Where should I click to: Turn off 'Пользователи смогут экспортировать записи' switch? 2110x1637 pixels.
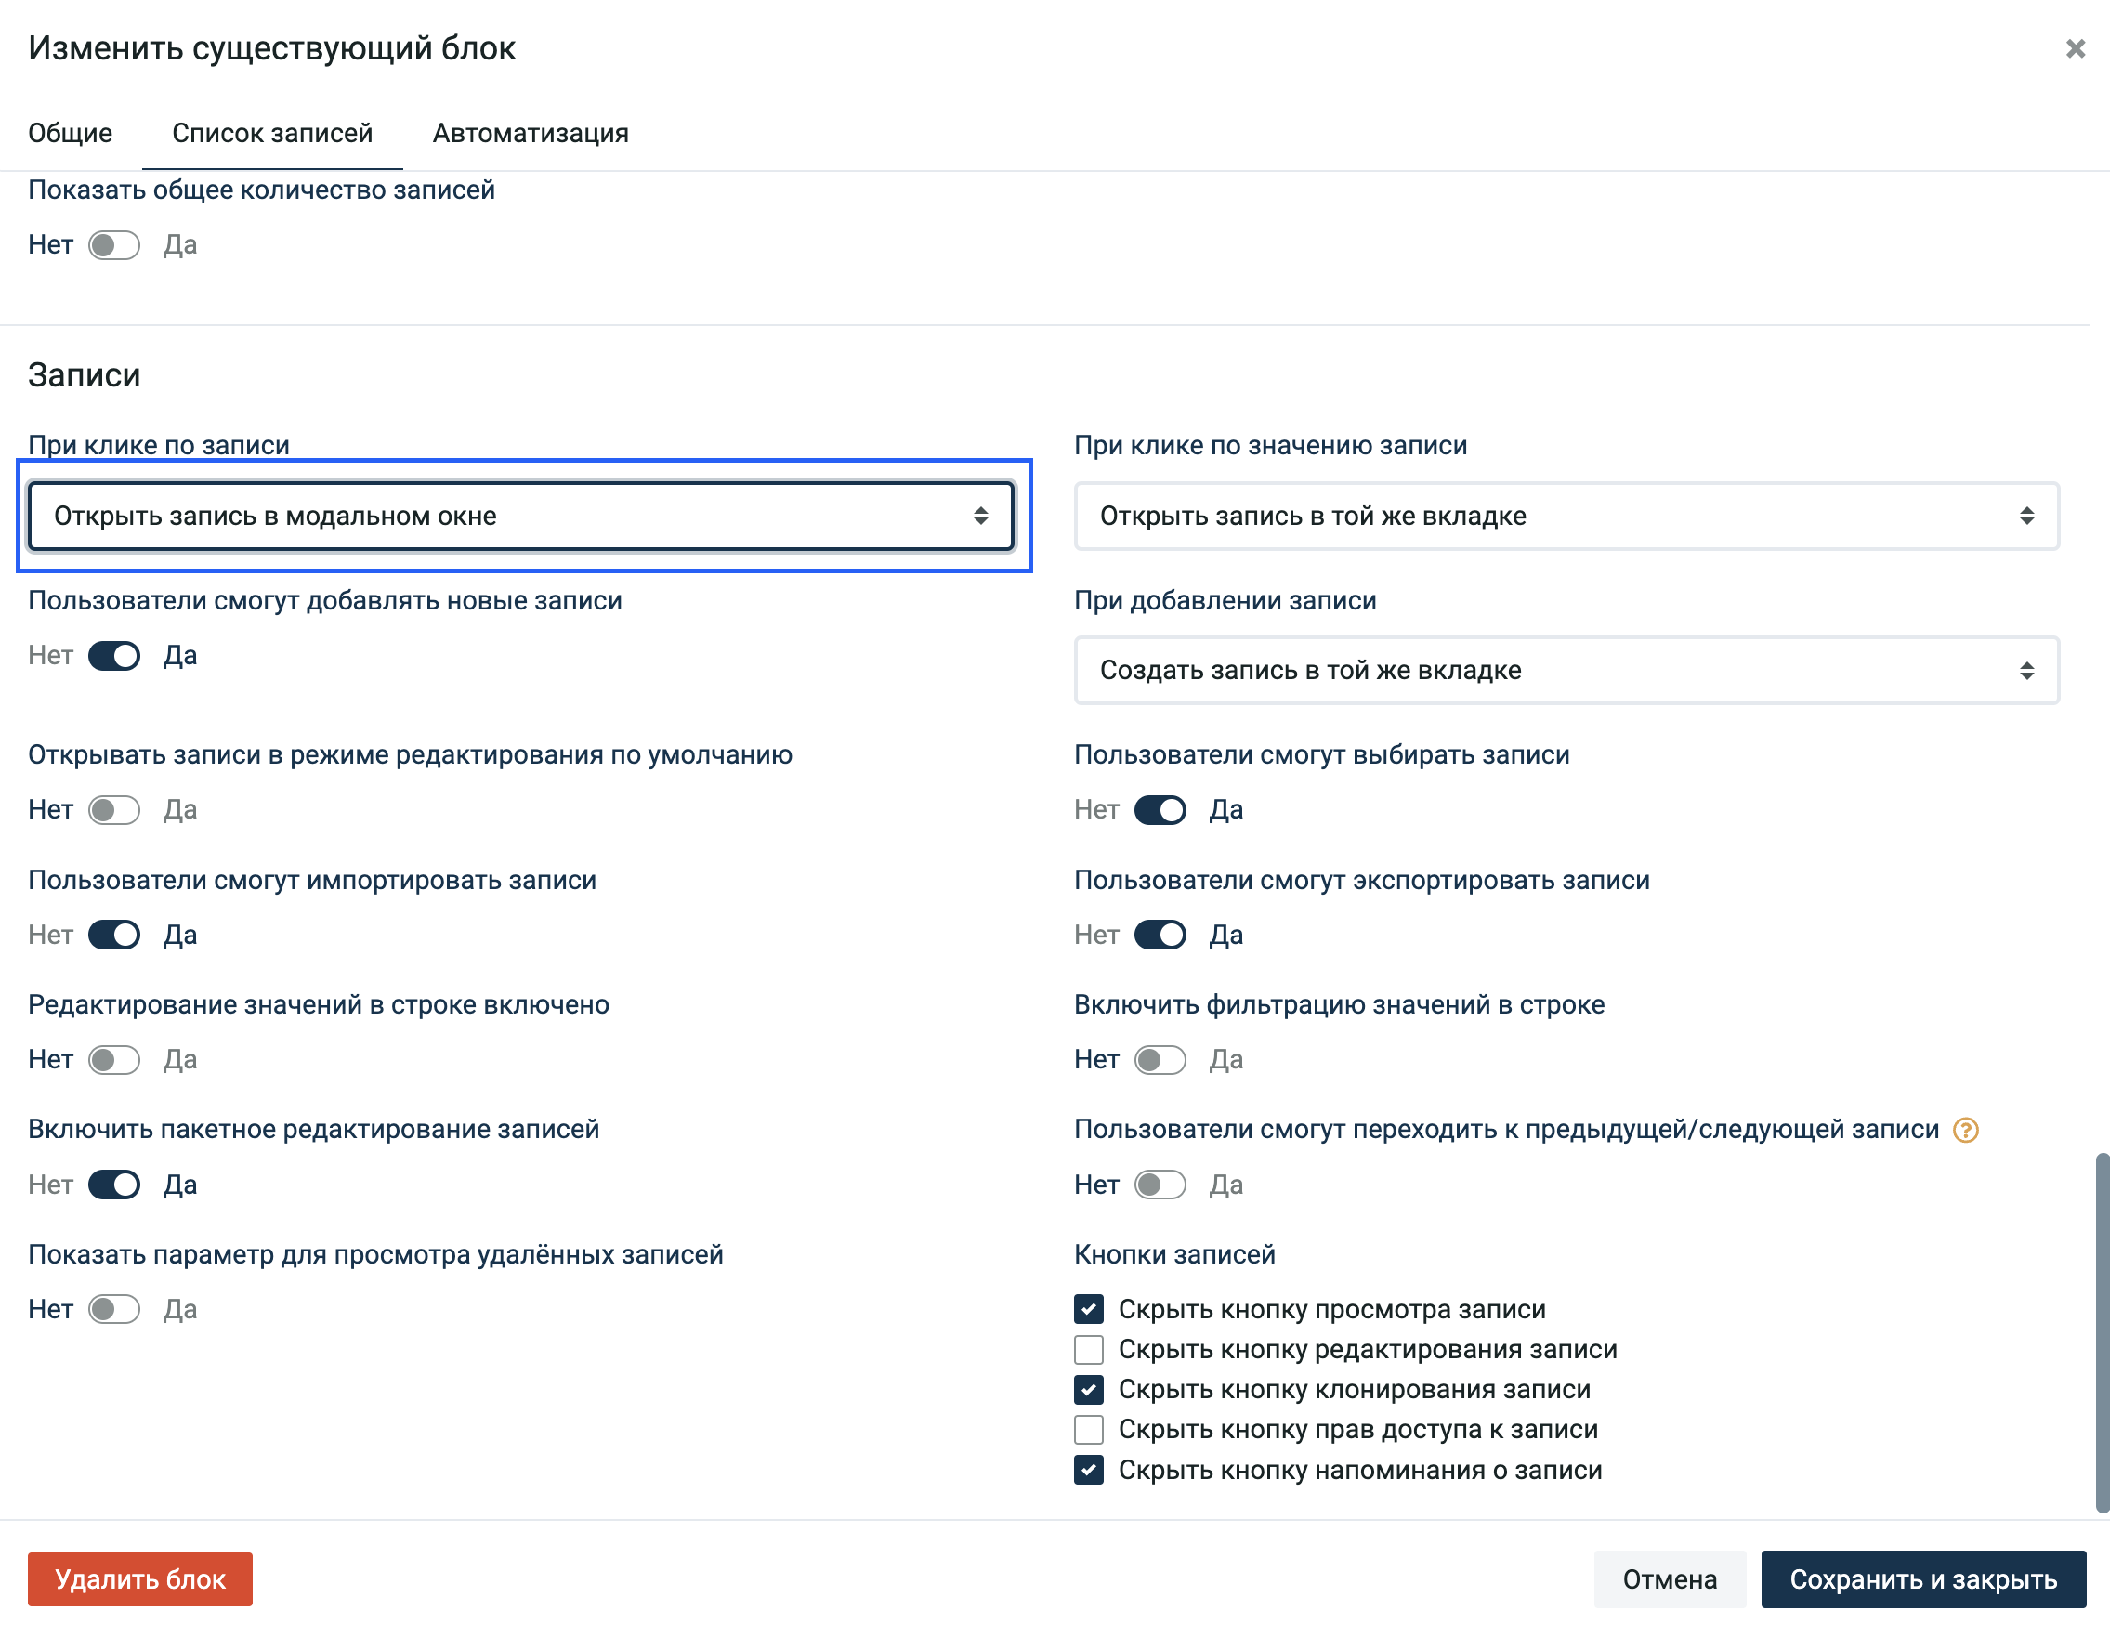(x=1160, y=936)
